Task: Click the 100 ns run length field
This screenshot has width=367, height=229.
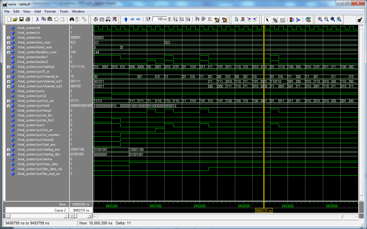Action: (159, 19)
